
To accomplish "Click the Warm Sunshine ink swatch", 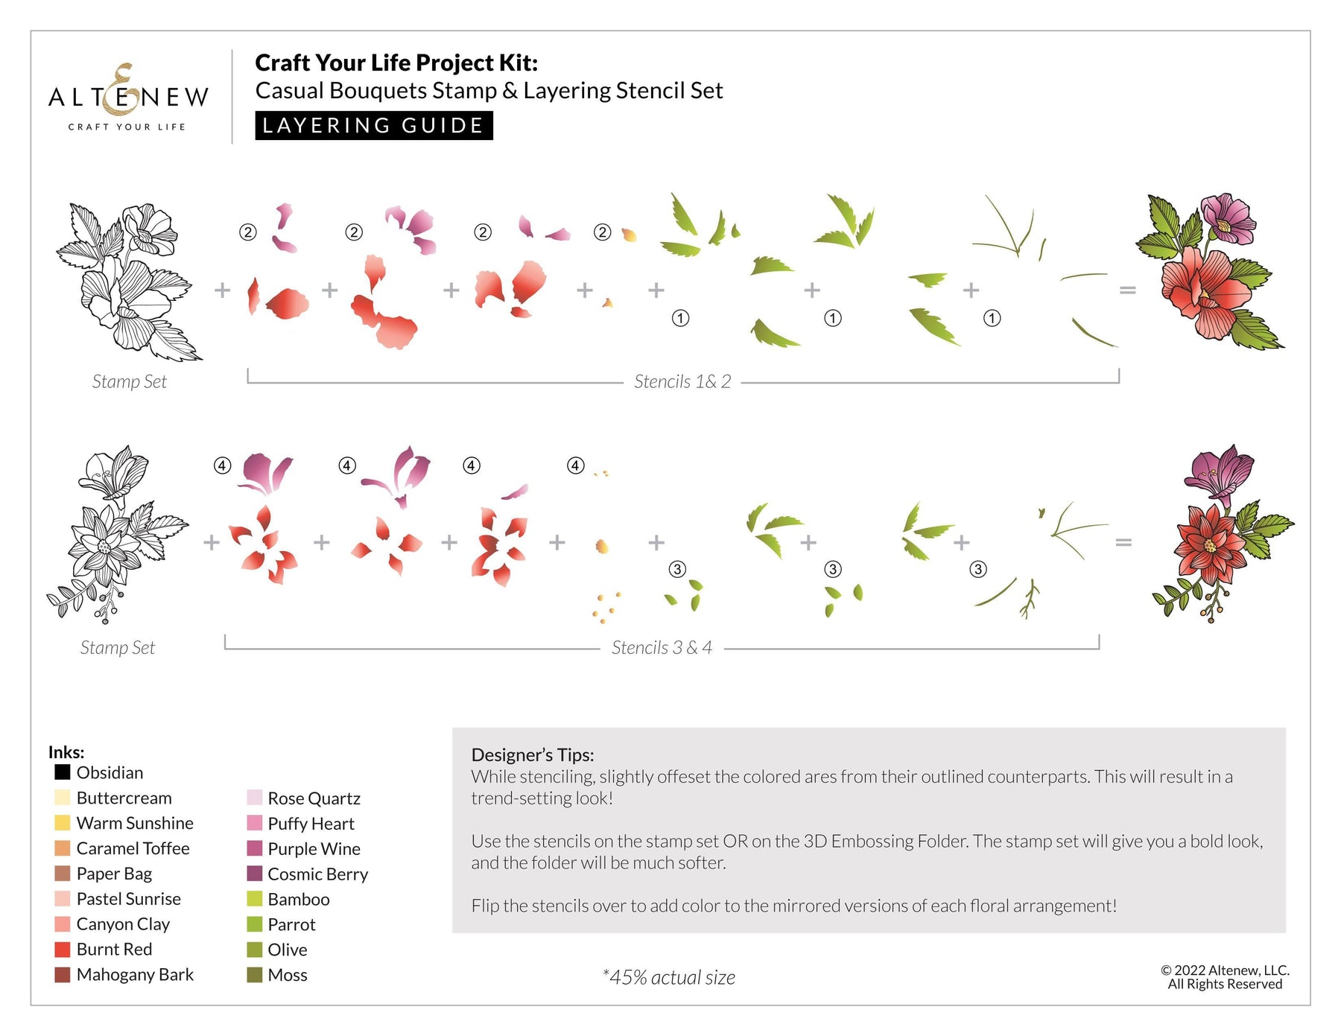I will click(63, 823).
